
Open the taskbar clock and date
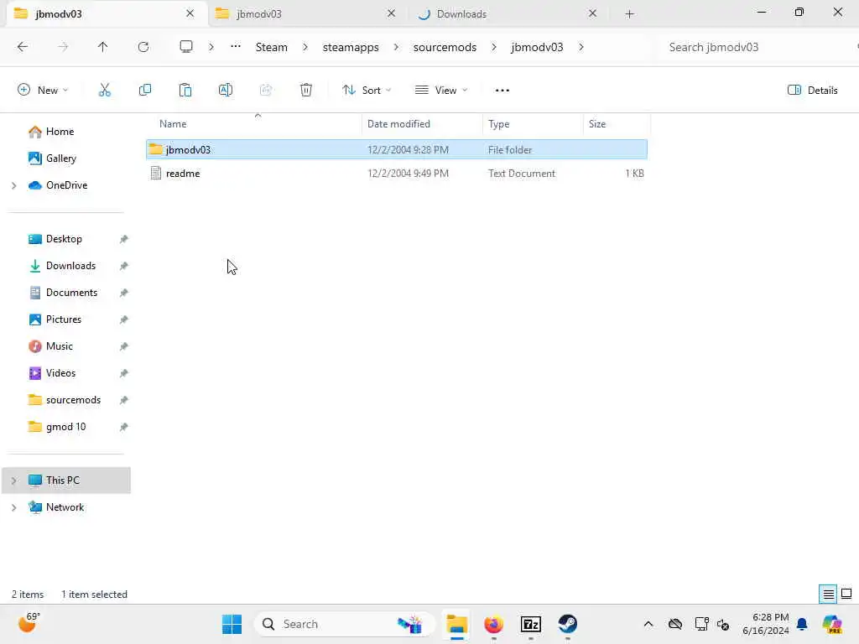click(766, 624)
